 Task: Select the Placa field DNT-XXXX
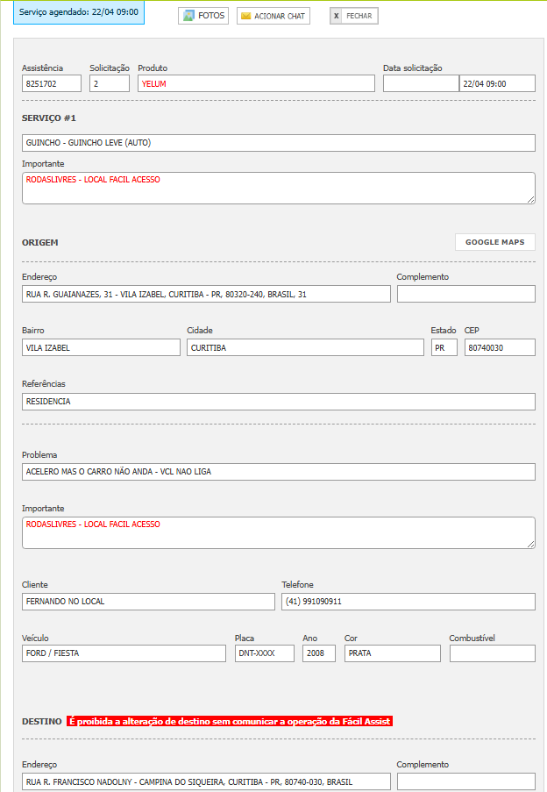264,653
